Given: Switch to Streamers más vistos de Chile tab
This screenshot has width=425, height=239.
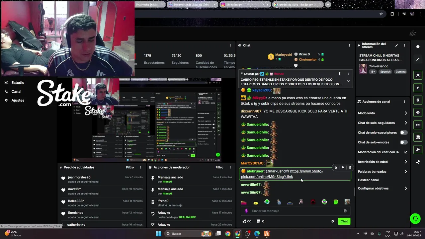Looking at the screenshot, I should 192,5.
